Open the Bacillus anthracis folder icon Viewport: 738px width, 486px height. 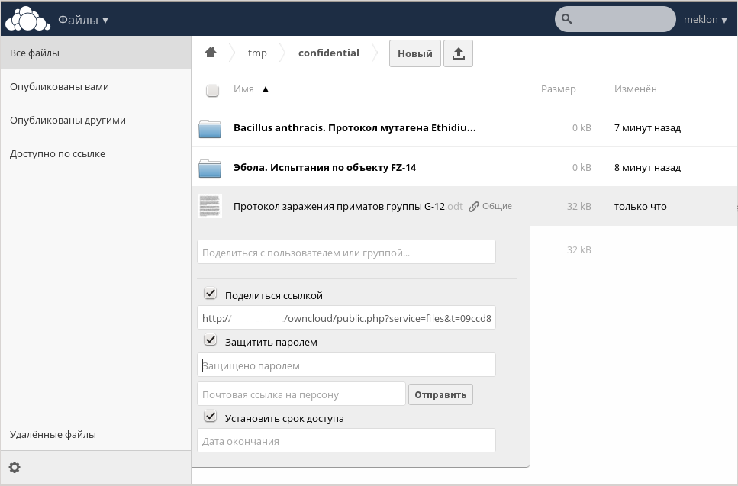(209, 127)
